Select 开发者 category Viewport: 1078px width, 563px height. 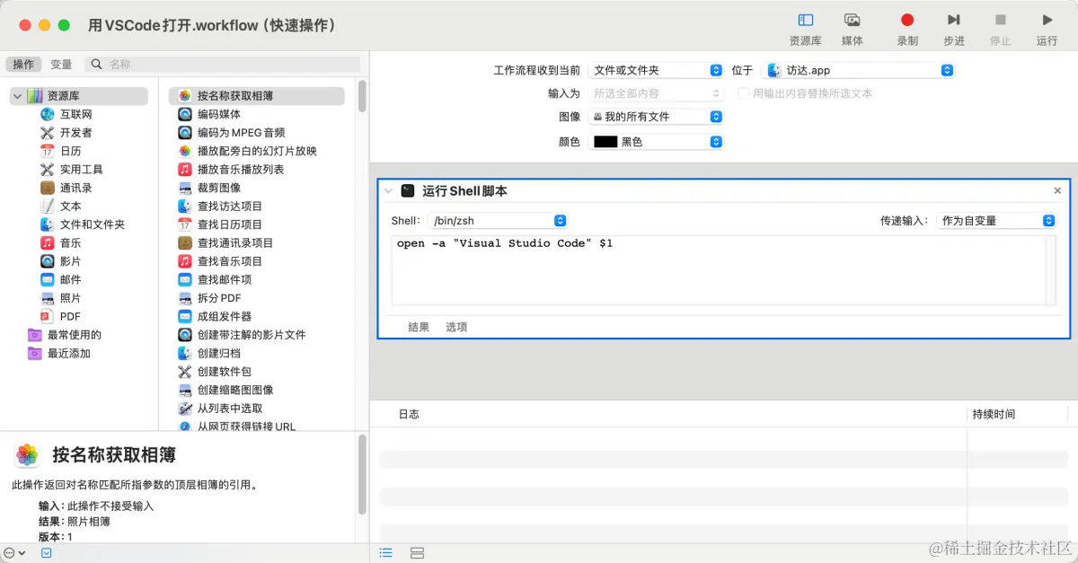tap(75, 133)
